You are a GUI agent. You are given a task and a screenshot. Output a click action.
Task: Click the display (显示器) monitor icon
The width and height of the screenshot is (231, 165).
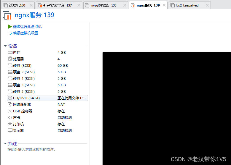[x=10, y=130]
